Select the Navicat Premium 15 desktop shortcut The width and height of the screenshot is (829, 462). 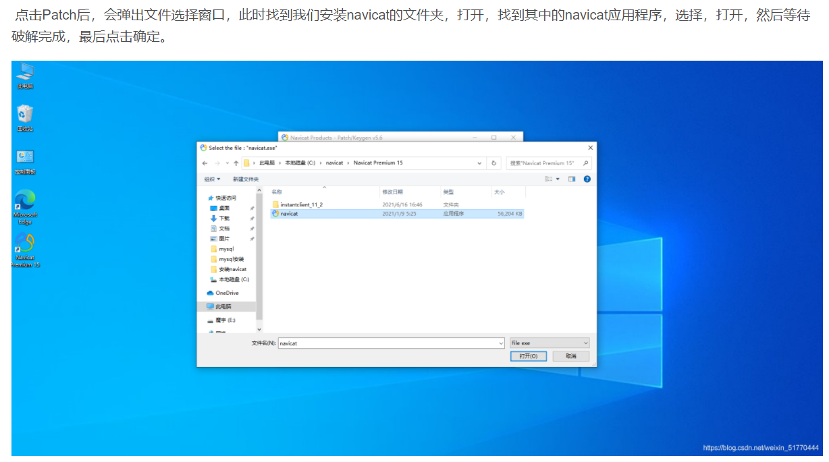(x=25, y=250)
